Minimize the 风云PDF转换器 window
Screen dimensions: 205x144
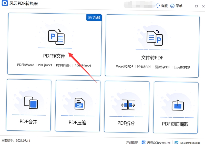click(189, 6)
